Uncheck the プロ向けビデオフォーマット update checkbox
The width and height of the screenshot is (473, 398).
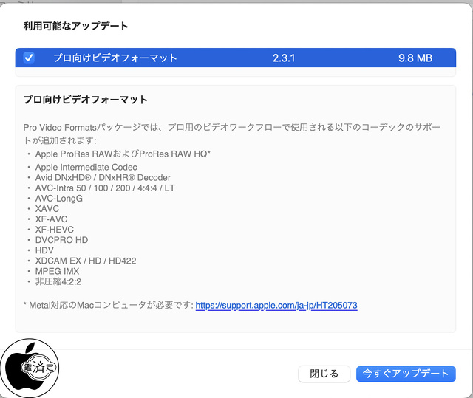[x=29, y=58]
